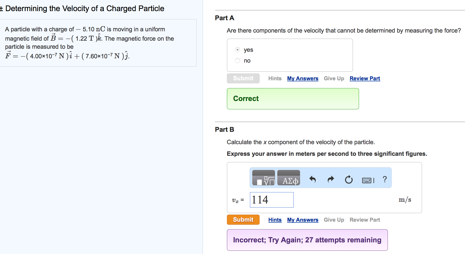Viewport: 465px width, 254px height.
Task: Click the Correct confirmation banner
Action: pos(293,98)
